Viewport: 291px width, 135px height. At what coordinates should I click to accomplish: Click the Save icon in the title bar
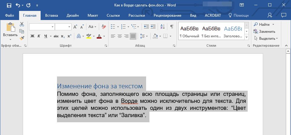pos(9,5)
